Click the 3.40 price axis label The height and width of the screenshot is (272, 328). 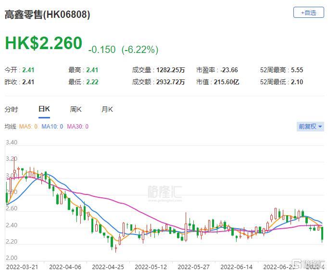coord(12,142)
